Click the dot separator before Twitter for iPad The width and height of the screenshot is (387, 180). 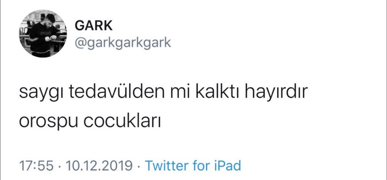click(x=139, y=166)
